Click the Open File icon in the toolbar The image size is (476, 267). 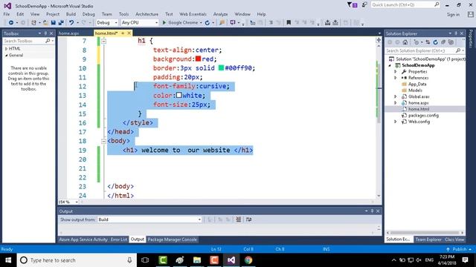click(x=45, y=23)
